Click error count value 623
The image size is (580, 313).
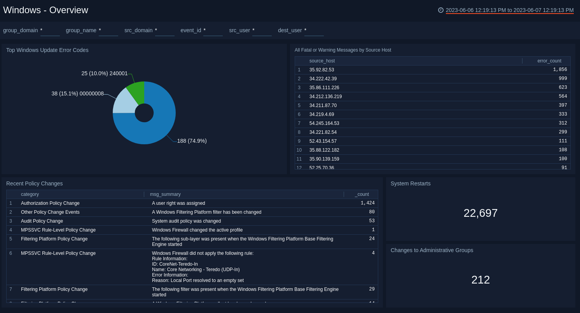[x=563, y=88]
